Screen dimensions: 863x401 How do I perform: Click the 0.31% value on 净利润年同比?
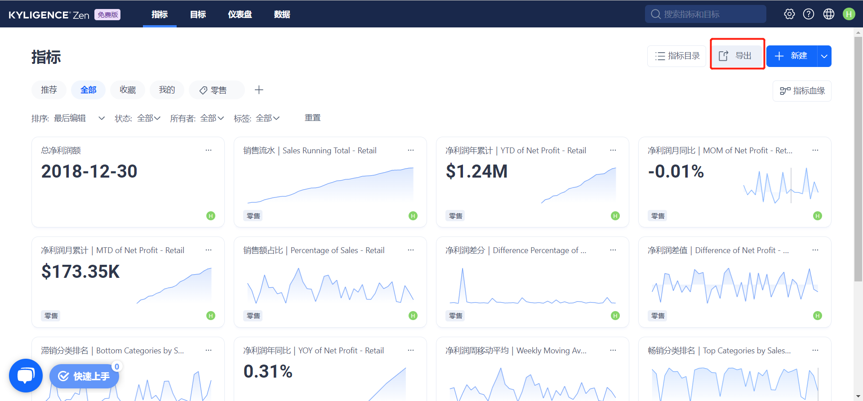click(x=268, y=371)
